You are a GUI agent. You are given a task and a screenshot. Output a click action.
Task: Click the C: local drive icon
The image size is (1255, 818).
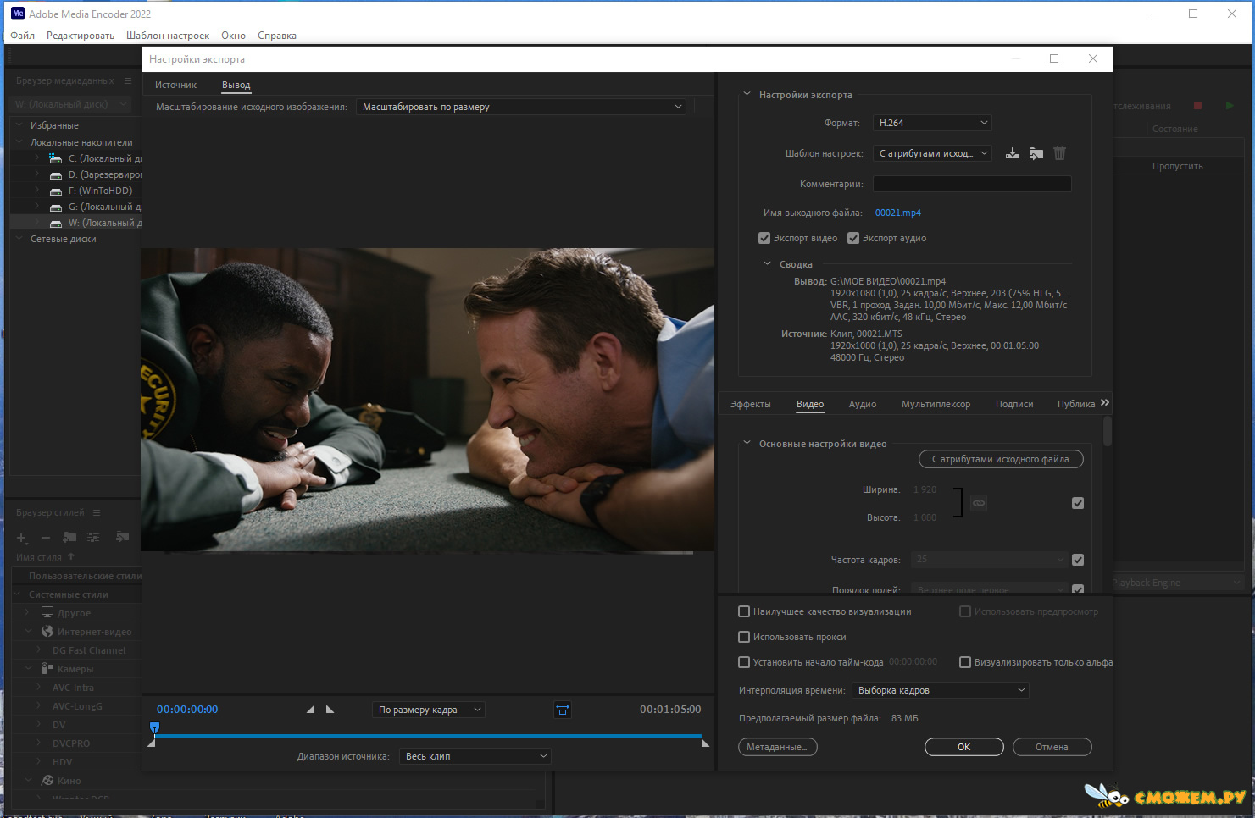tap(56, 158)
